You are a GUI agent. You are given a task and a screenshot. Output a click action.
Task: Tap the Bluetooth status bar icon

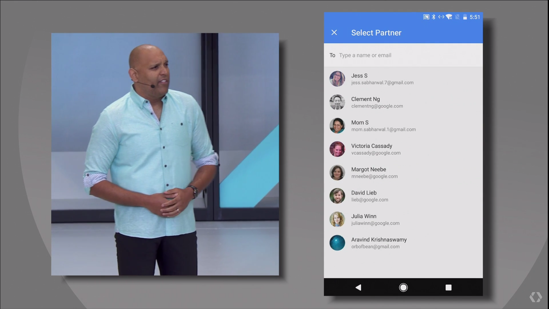click(x=433, y=17)
